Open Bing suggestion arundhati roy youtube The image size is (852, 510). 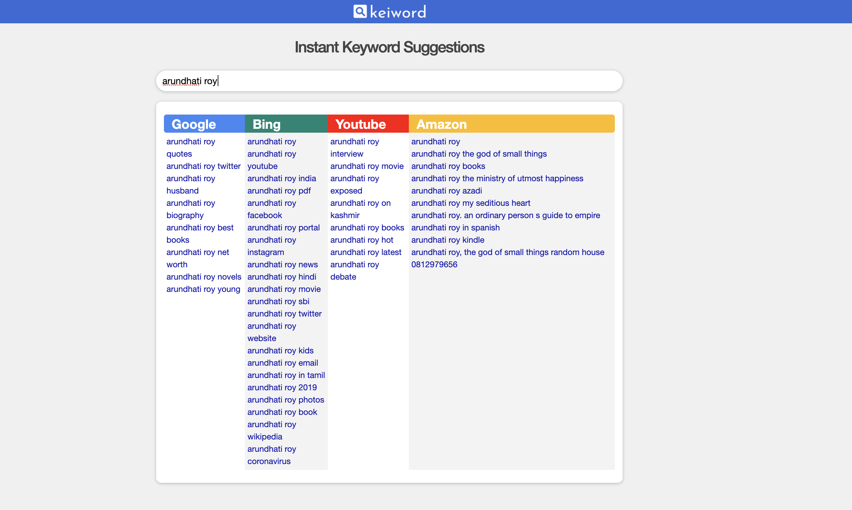(271, 160)
